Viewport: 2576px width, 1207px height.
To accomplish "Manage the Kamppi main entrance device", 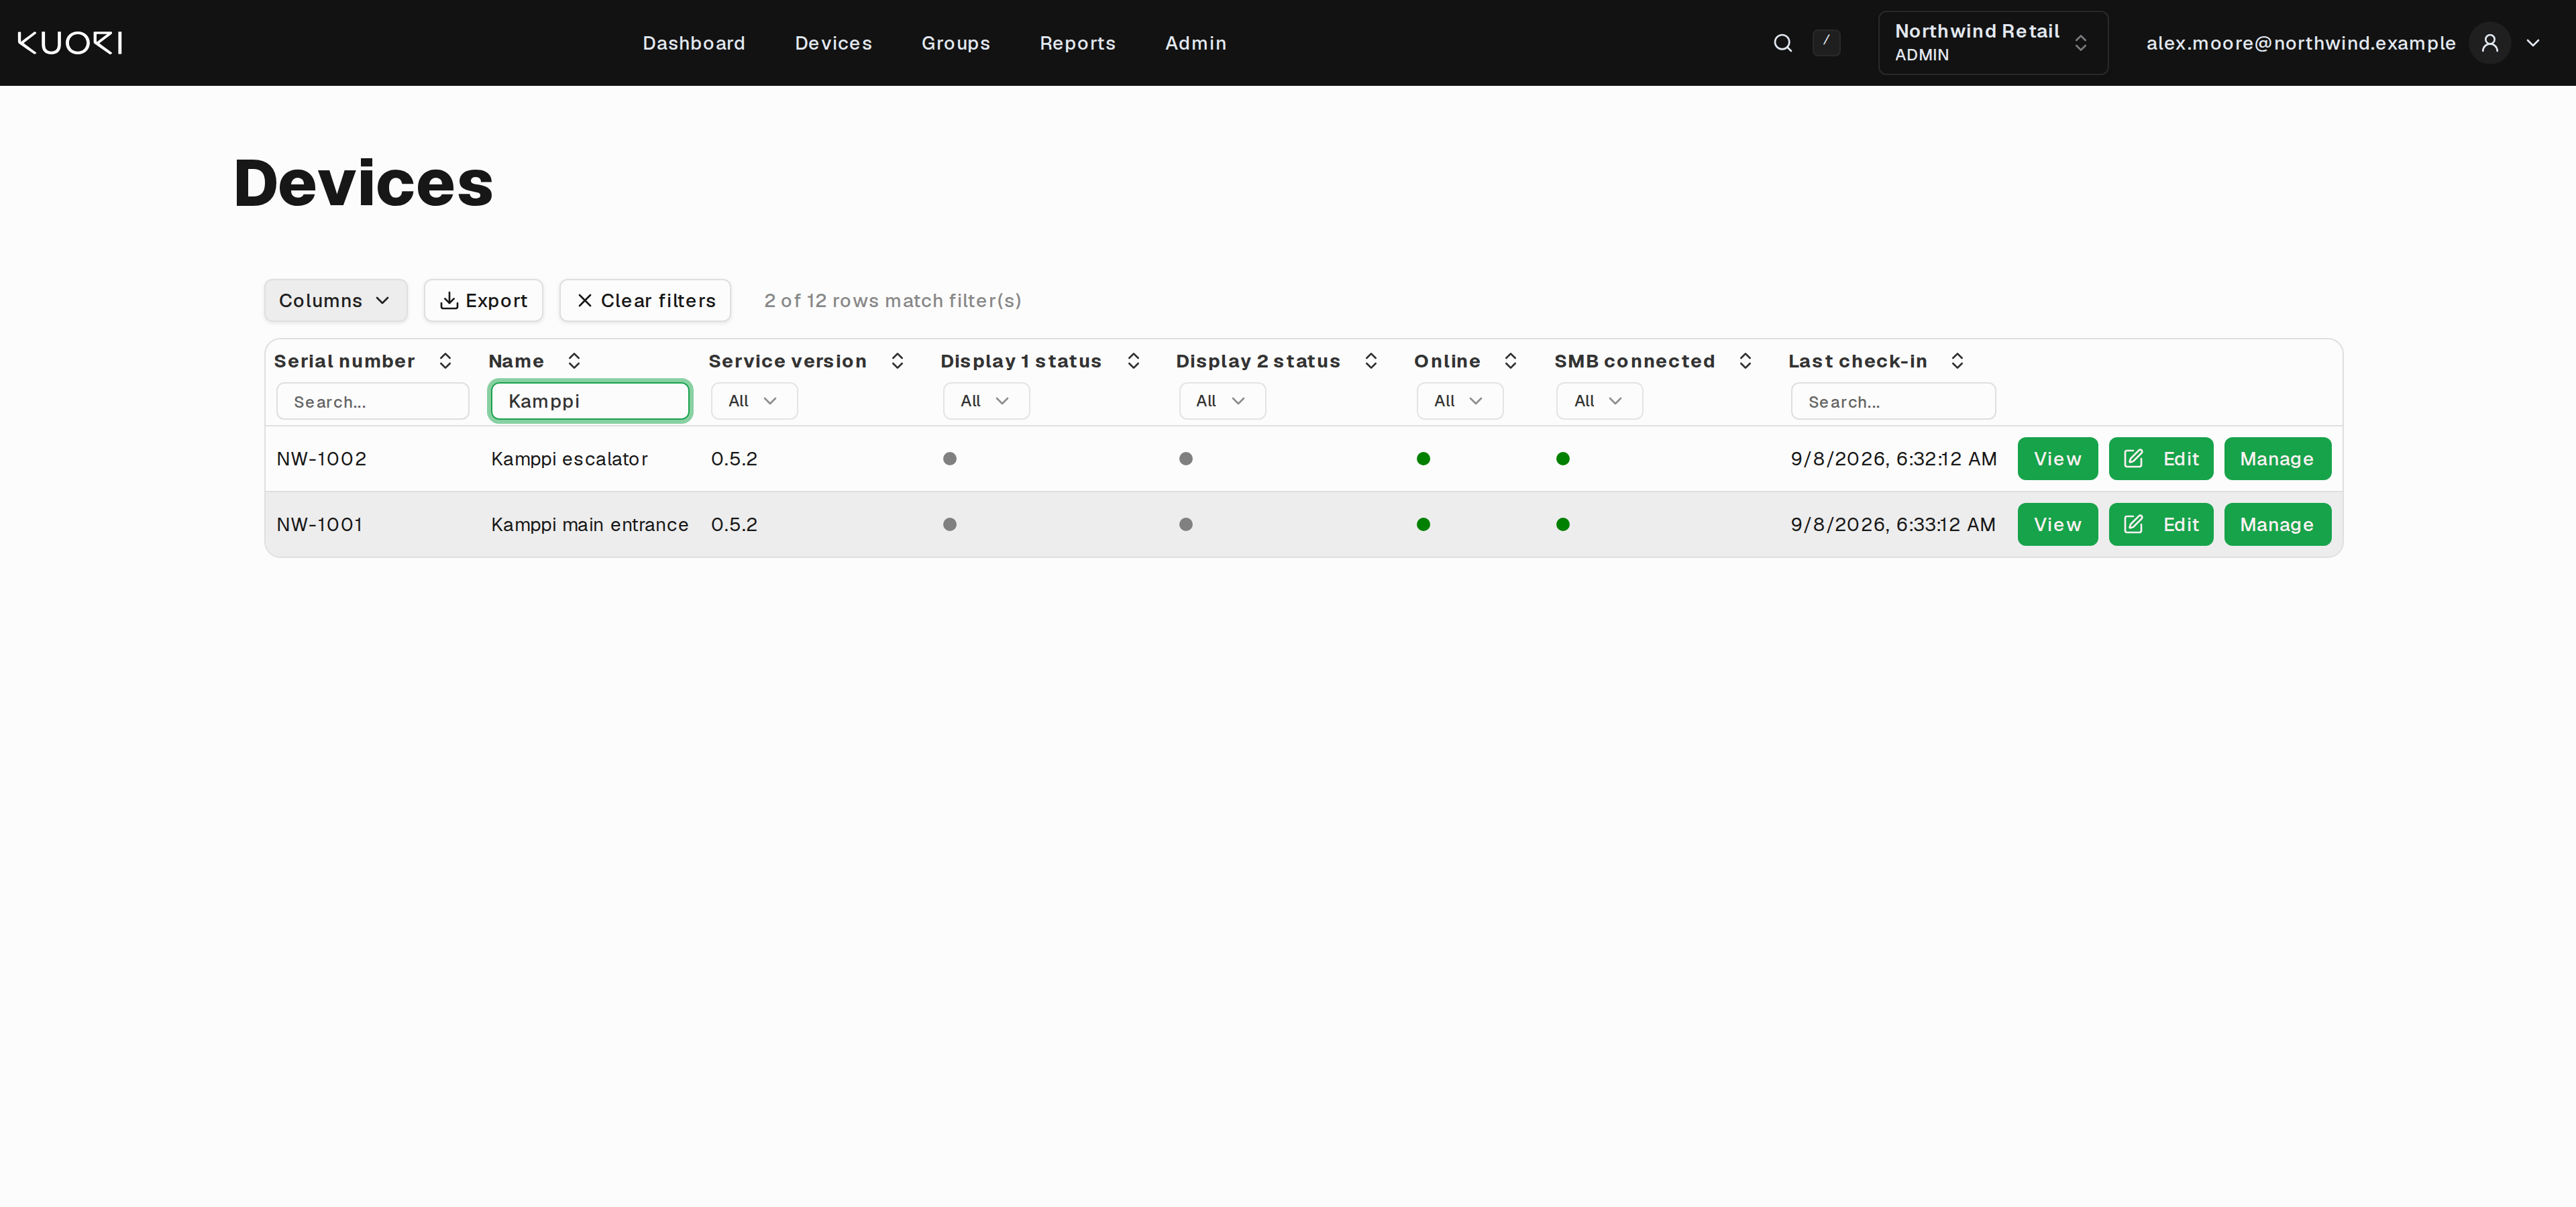I will pos(2277,524).
